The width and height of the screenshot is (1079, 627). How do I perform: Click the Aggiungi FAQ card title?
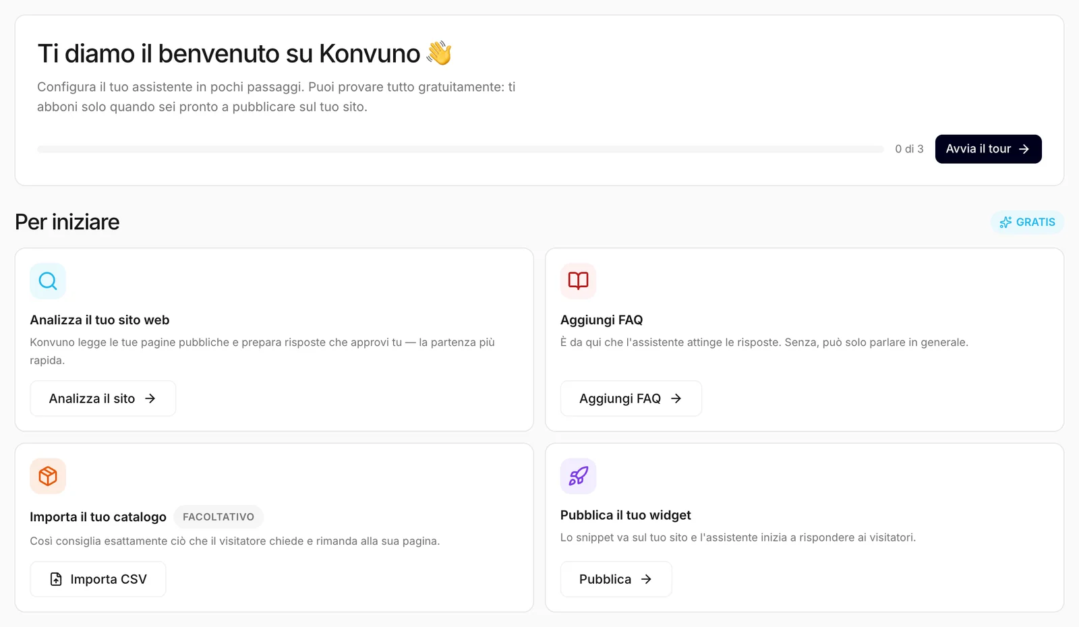(x=602, y=320)
